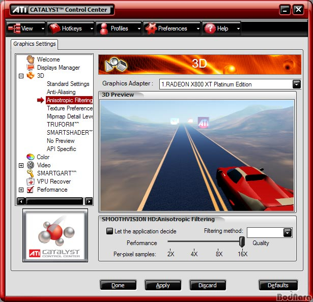Select Standard Settings in tree
313x302 pixels.
click(x=68, y=84)
